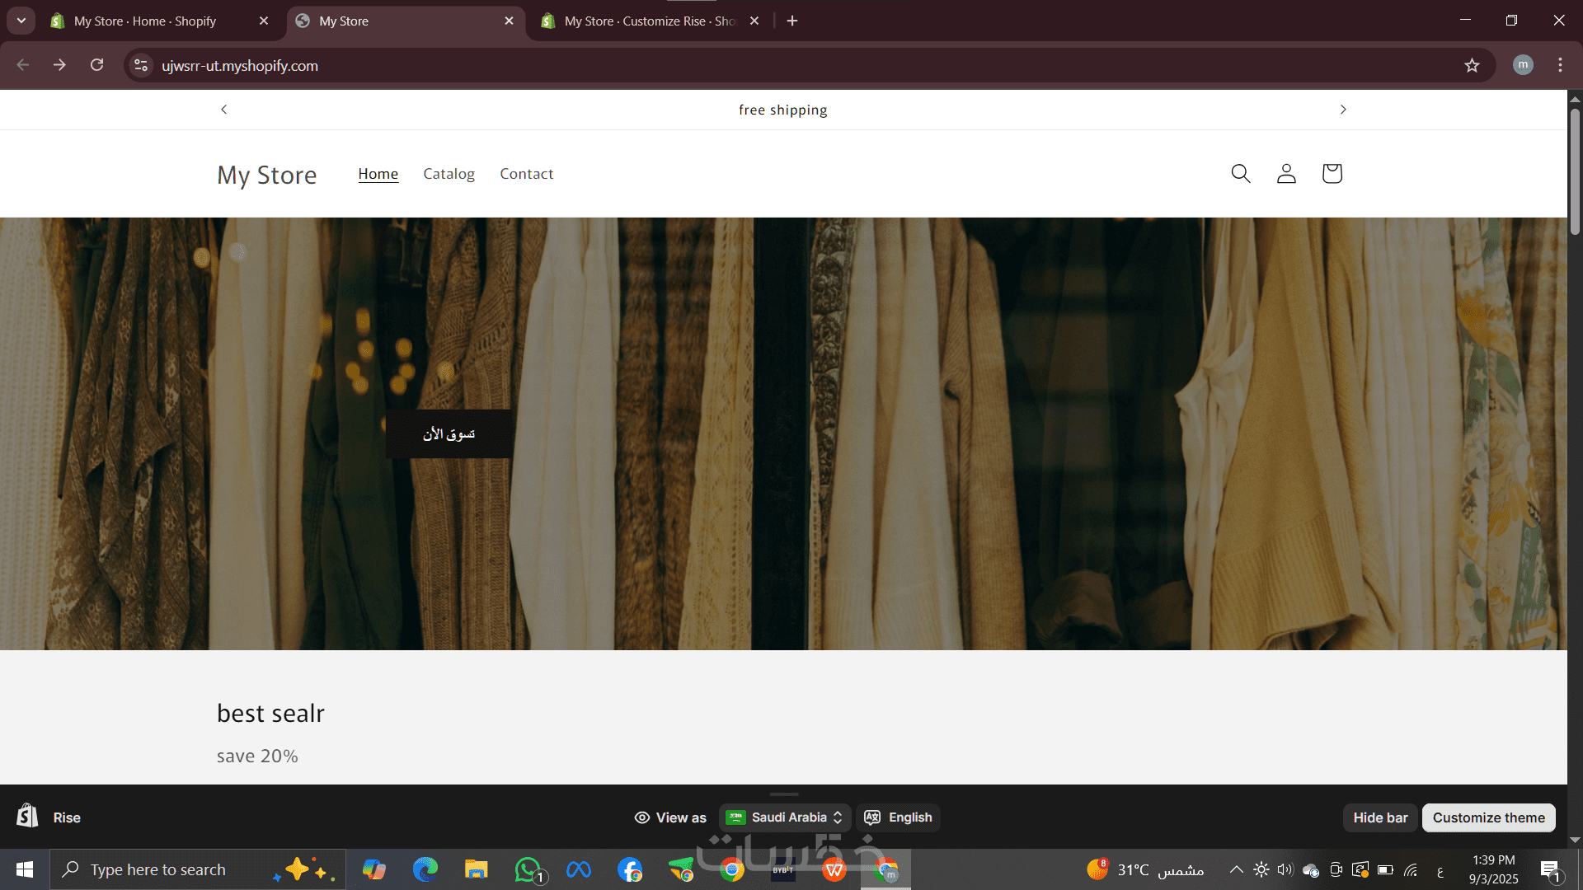
Task: Open the store search icon
Action: [x=1240, y=173]
